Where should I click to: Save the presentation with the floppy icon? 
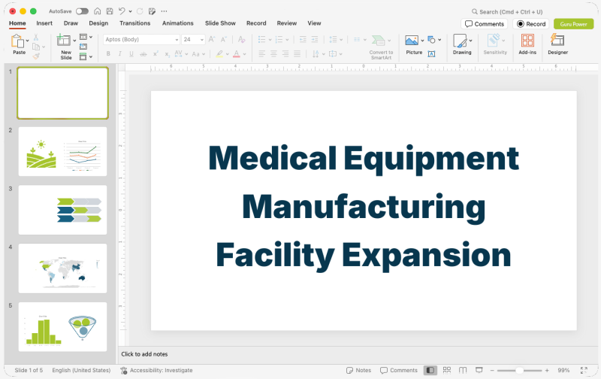click(110, 11)
